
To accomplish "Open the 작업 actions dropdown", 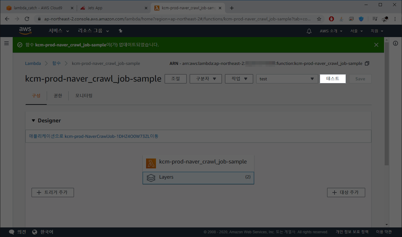I will tap(239, 79).
